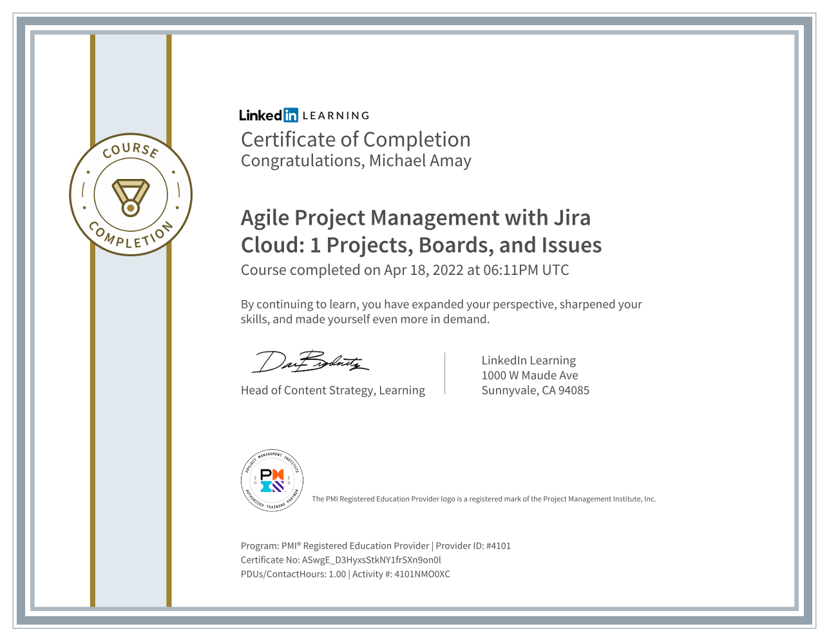Click the word COURSE on the badge

131,150
